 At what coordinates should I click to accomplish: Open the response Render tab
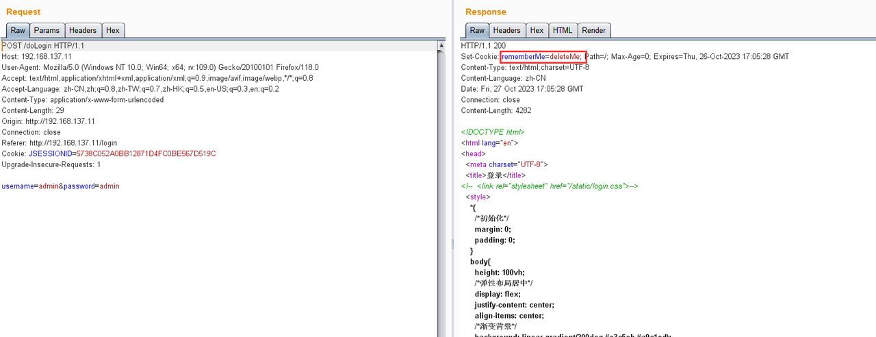tap(594, 30)
